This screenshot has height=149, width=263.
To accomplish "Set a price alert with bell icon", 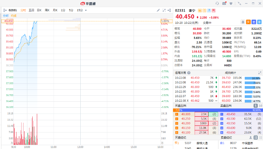I will point(243,22).
